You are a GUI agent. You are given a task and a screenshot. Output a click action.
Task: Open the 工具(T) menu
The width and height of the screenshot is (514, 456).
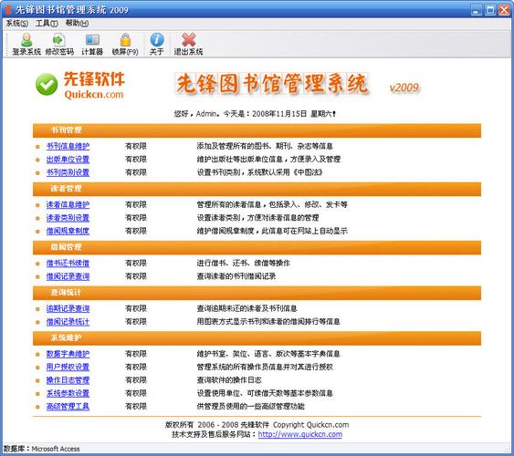tap(47, 23)
